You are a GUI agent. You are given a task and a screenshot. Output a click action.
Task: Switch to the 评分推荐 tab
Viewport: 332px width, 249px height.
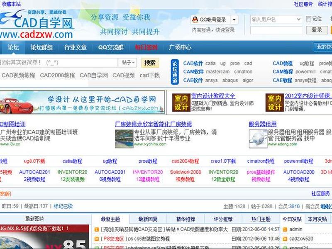click(223, 219)
